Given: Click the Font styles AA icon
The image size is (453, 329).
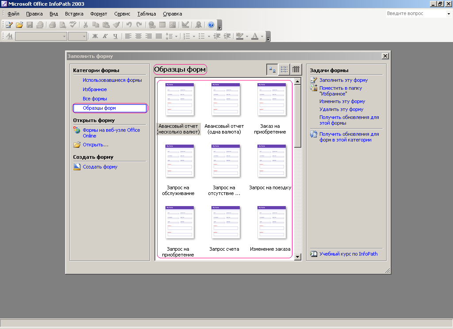Looking at the screenshot, I should pyautogui.click(x=10, y=36).
